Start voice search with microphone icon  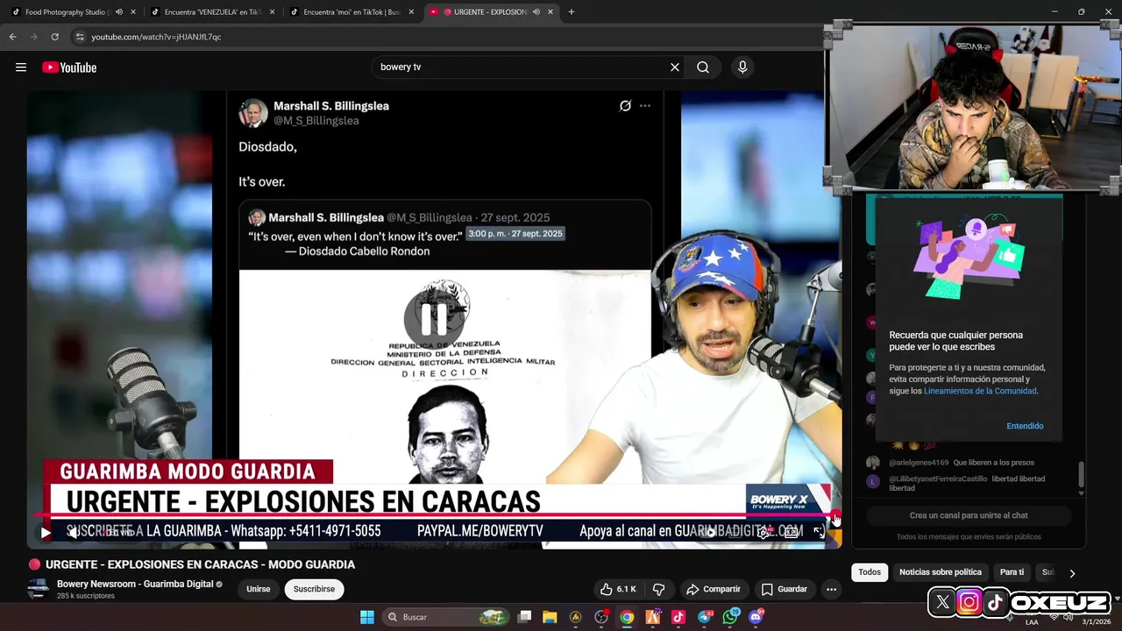click(x=742, y=67)
